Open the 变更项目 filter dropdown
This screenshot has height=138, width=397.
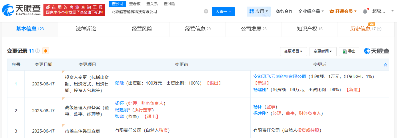tap(293, 51)
